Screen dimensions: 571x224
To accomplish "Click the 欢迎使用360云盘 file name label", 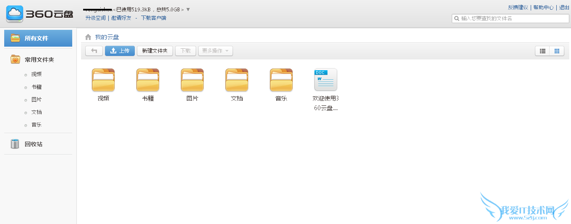I will click(x=326, y=103).
